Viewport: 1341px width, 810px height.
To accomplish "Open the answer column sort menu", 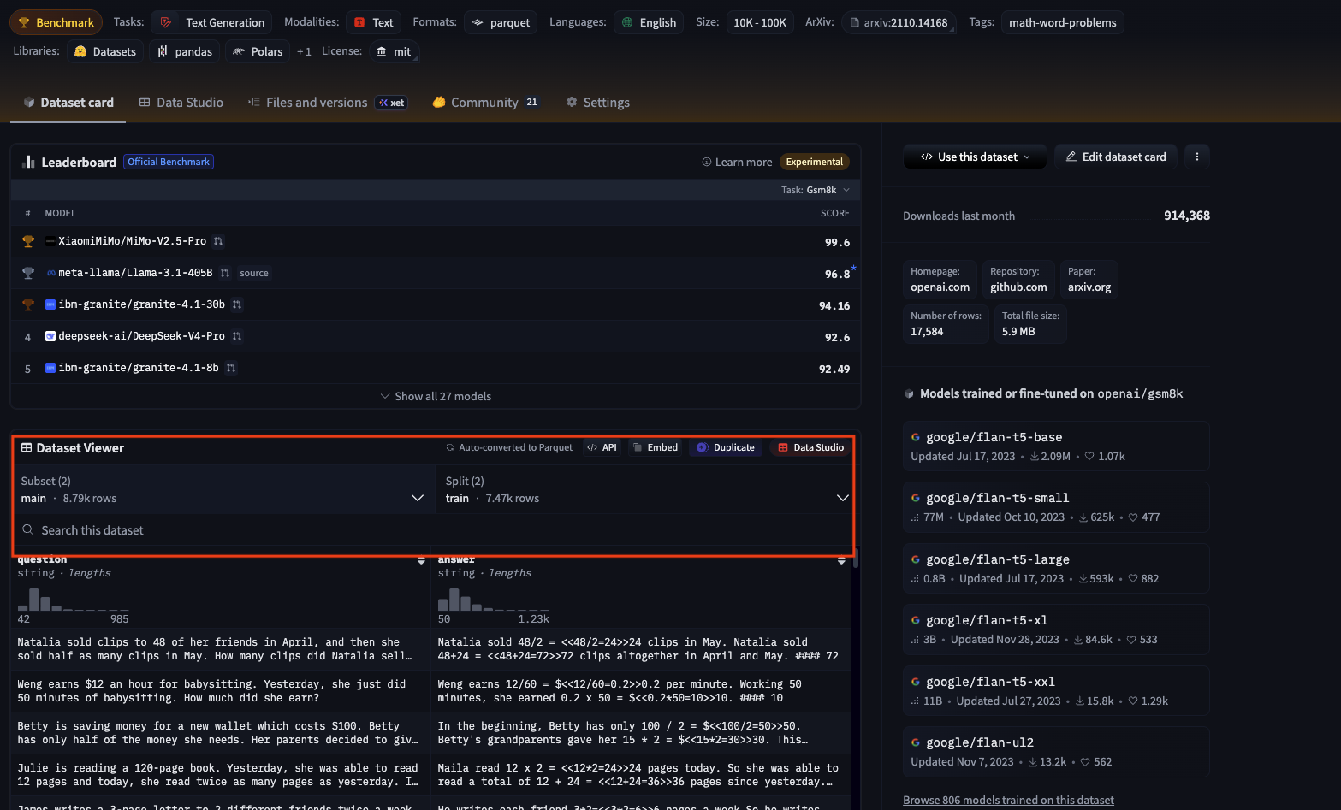I will click(x=841, y=560).
